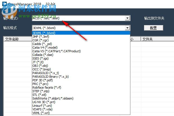Click the 输出格式 combo box field
The height and width of the screenshot is (116, 174).
[x=81, y=28]
